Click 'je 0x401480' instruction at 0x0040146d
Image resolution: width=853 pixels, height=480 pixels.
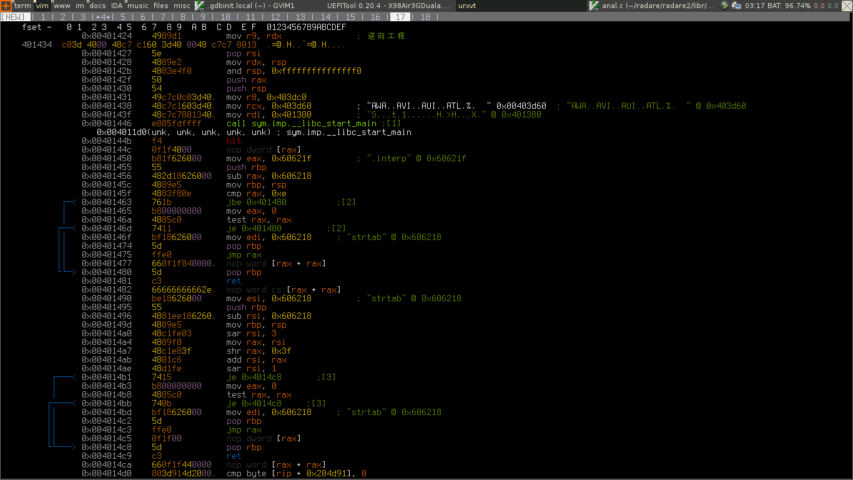tap(254, 229)
